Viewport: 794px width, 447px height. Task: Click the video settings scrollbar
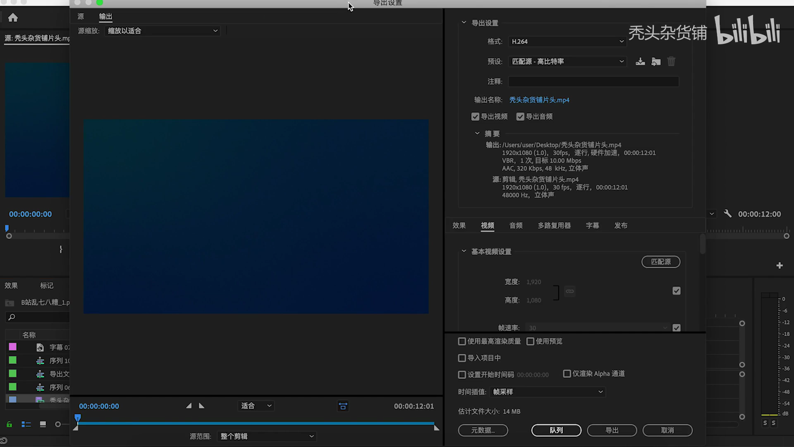pyautogui.click(x=702, y=244)
